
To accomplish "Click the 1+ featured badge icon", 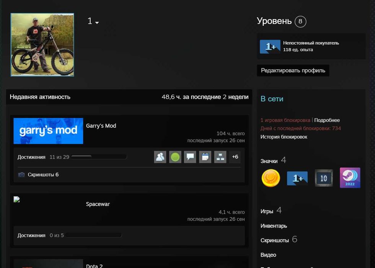I will tap(270, 46).
